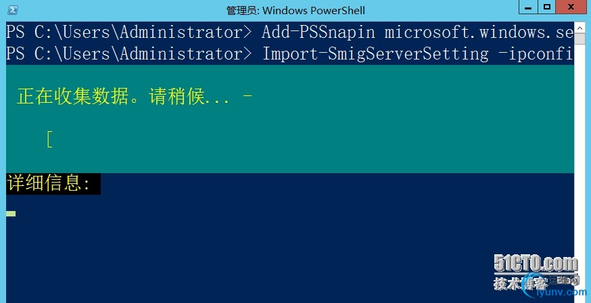Click the spinner dash after 请稍候...
591x303 pixels.
tap(247, 97)
